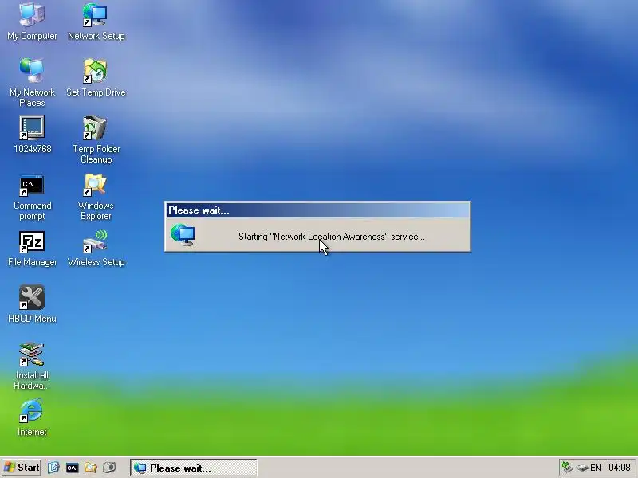The height and width of the screenshot is (478, 638).
Task: Click the network tray icon
Action: tap(567, 468)
